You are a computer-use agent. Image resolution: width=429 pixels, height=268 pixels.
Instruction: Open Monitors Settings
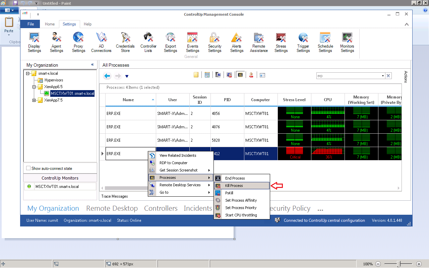[347, 42]
